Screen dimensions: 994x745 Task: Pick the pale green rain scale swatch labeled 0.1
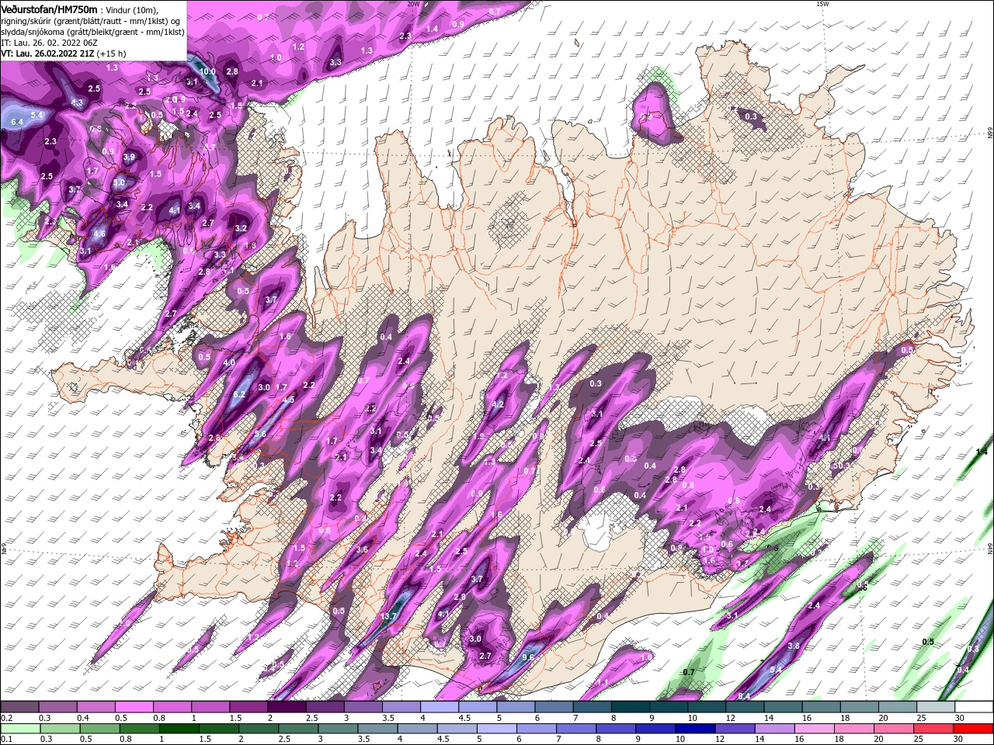pyautogui.click(x=20, y=729)
